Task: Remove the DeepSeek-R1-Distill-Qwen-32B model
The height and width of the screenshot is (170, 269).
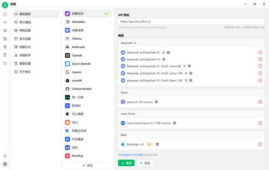Action: (x=260, y=80)
